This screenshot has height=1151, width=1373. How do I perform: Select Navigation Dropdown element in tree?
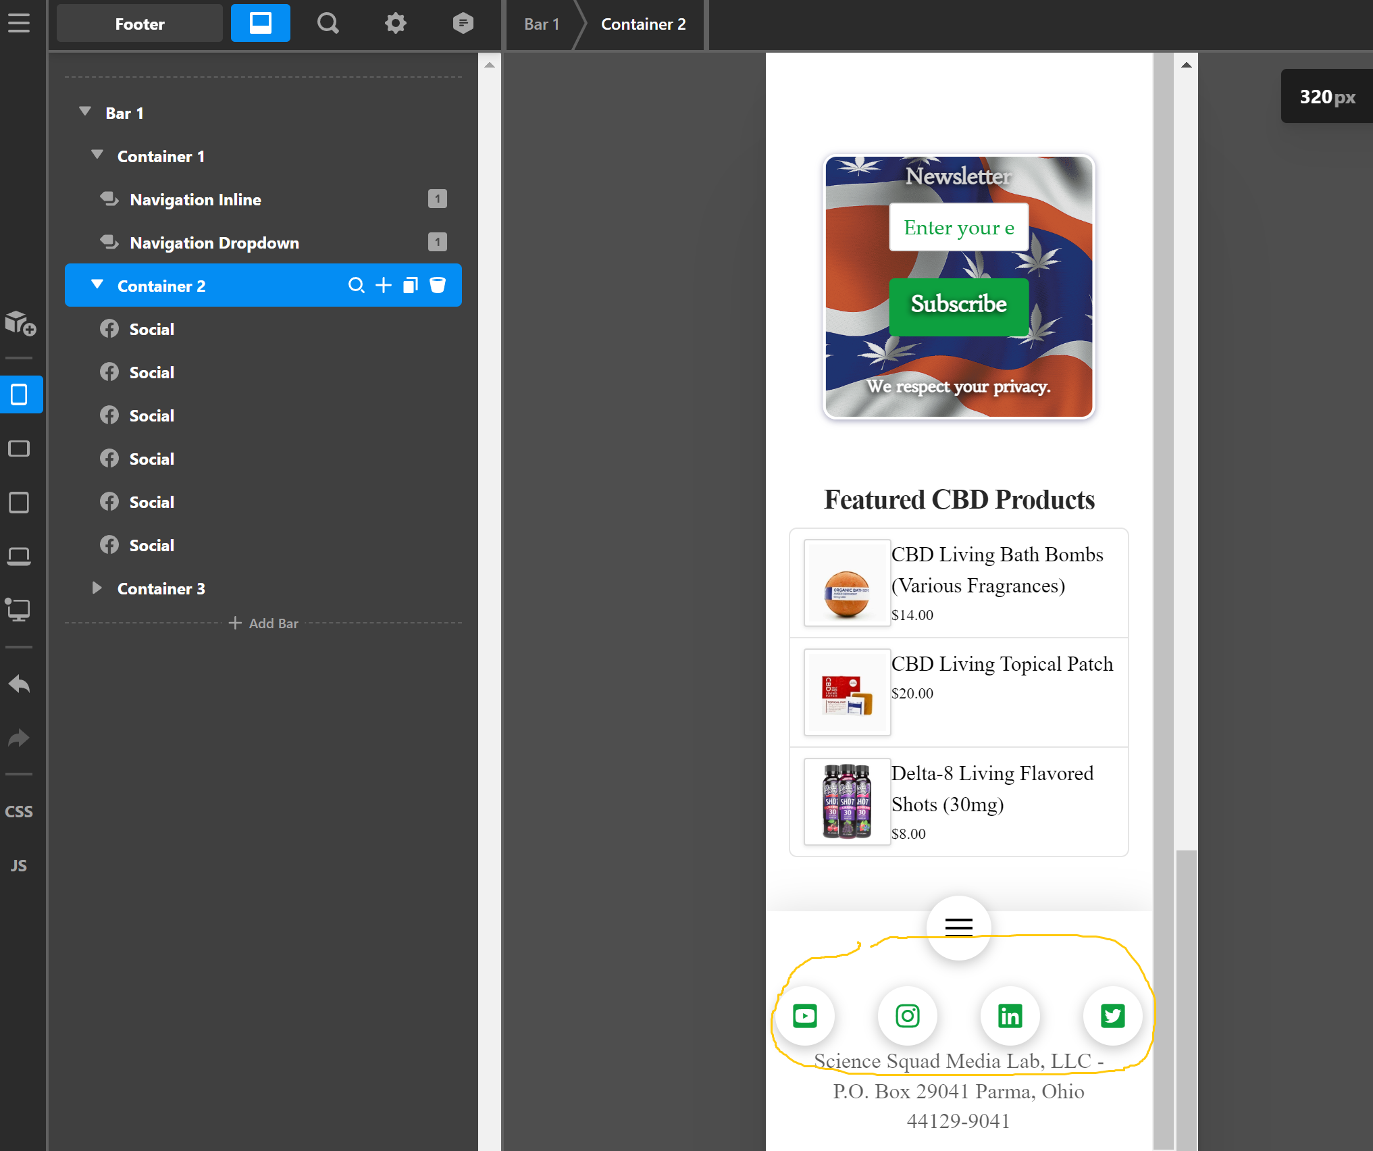tap(214, 242)
